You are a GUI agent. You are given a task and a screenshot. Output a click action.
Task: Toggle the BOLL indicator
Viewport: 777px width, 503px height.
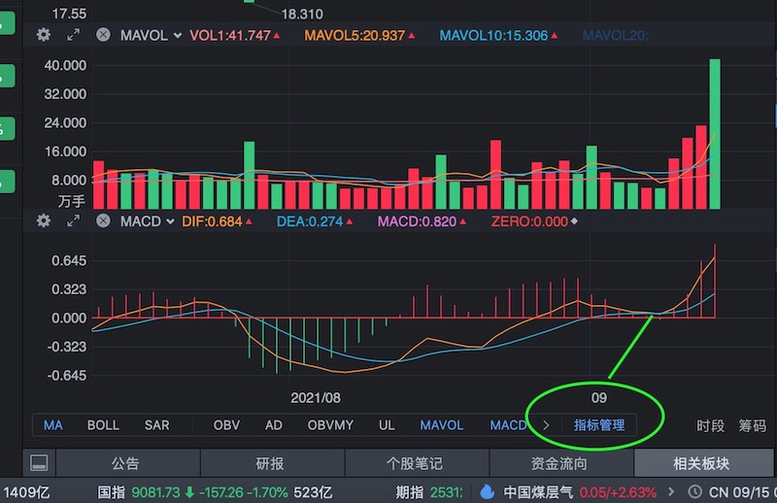[x=104, y=425]
